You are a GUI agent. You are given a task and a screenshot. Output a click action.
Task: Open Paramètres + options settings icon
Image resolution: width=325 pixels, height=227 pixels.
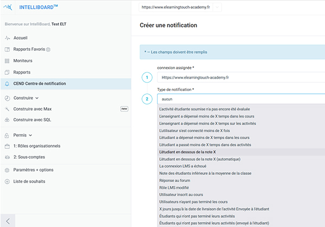[7, 170]
